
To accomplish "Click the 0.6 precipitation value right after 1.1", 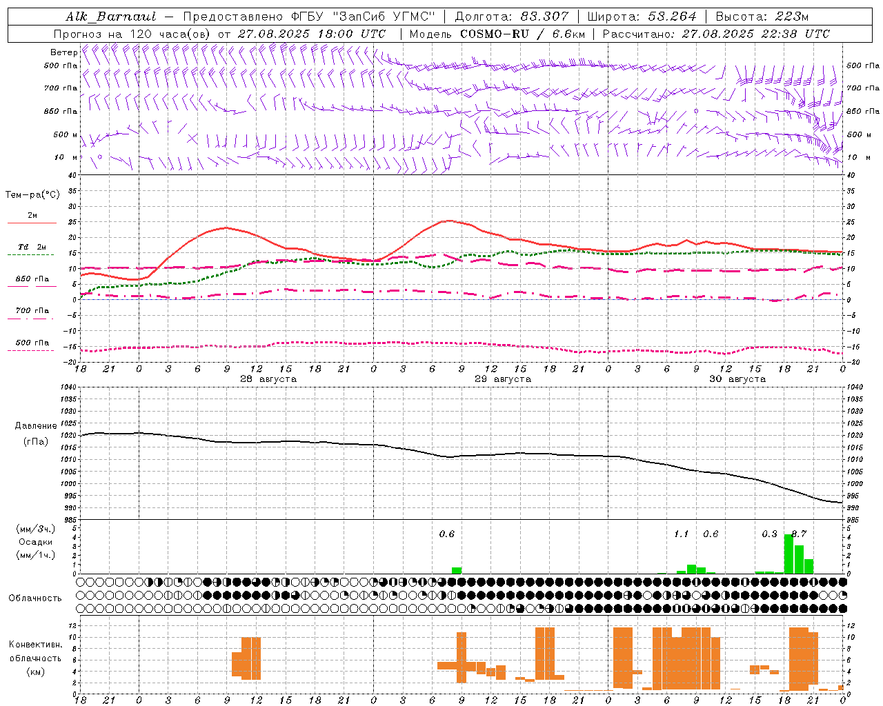I will pos(711,534).
